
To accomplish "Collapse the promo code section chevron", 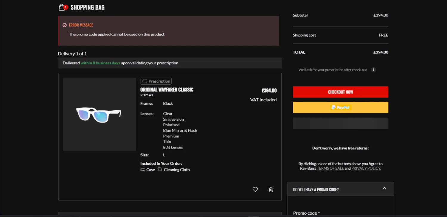I will [384, 188].
